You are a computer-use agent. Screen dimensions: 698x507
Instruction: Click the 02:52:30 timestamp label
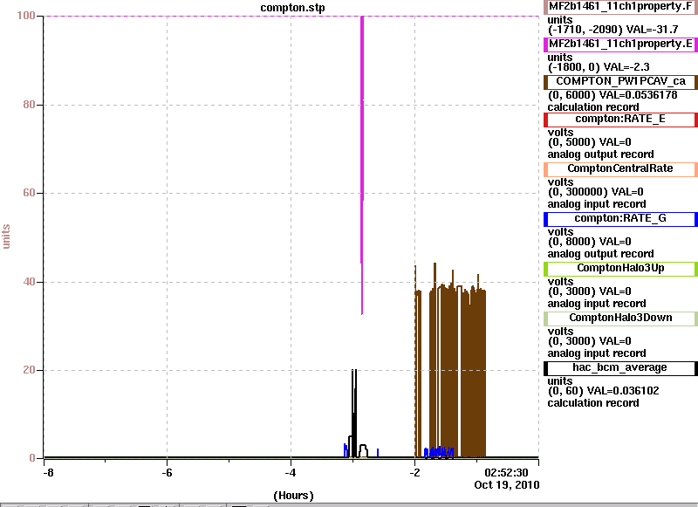coord(506,472)
